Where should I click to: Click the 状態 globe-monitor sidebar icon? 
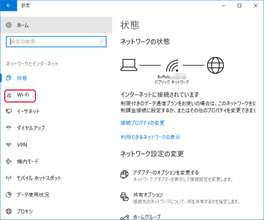click(x=8, y=78)
